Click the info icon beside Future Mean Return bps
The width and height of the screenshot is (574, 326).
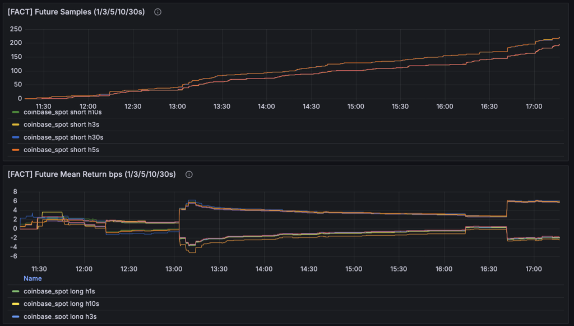pyautogui.click(x=189, y=175)
